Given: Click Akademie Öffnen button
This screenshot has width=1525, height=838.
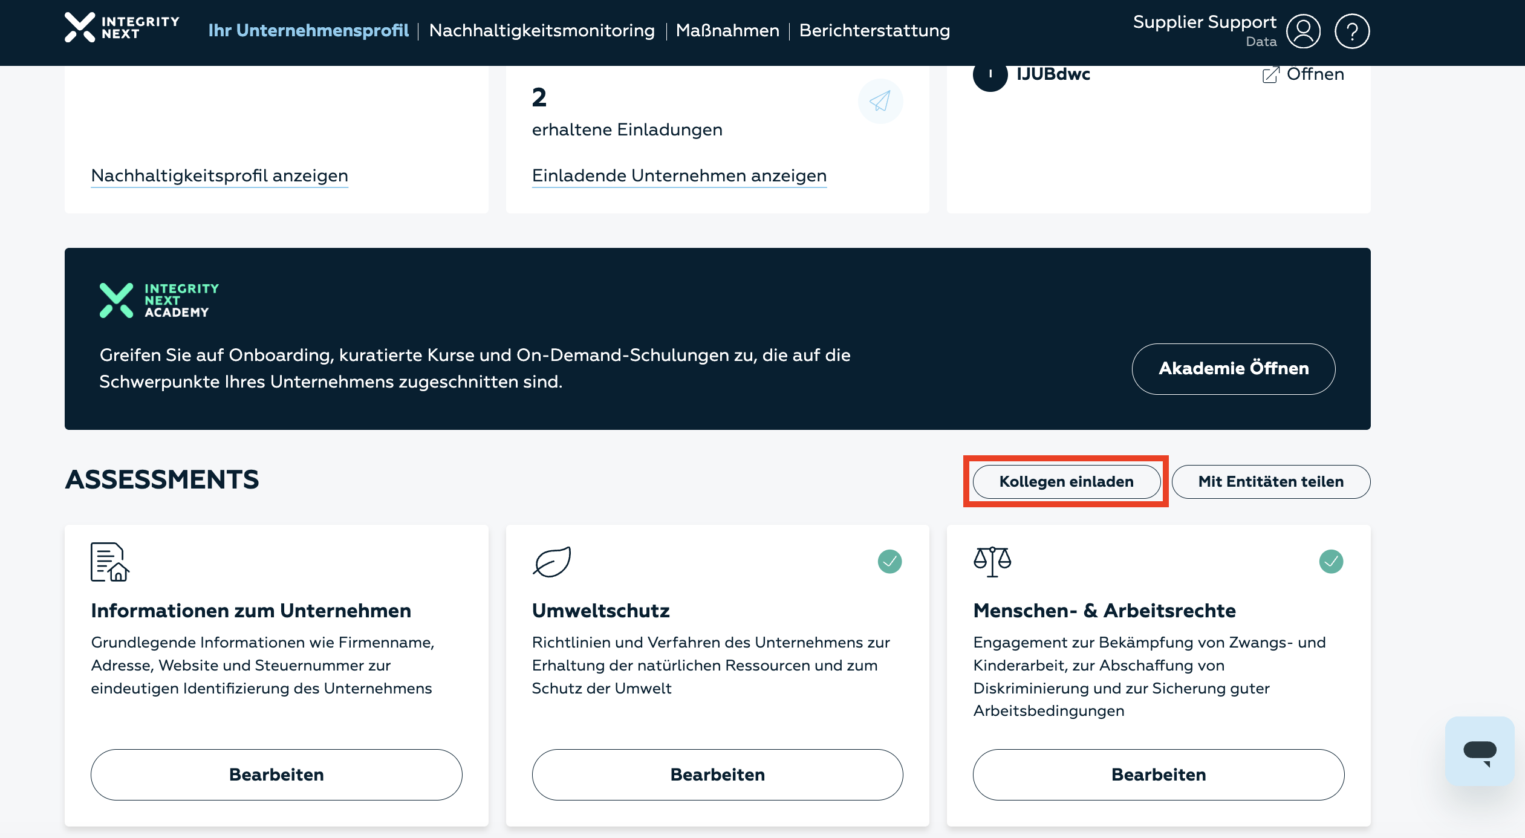Looking at the screenshot, I should 1233,368.
